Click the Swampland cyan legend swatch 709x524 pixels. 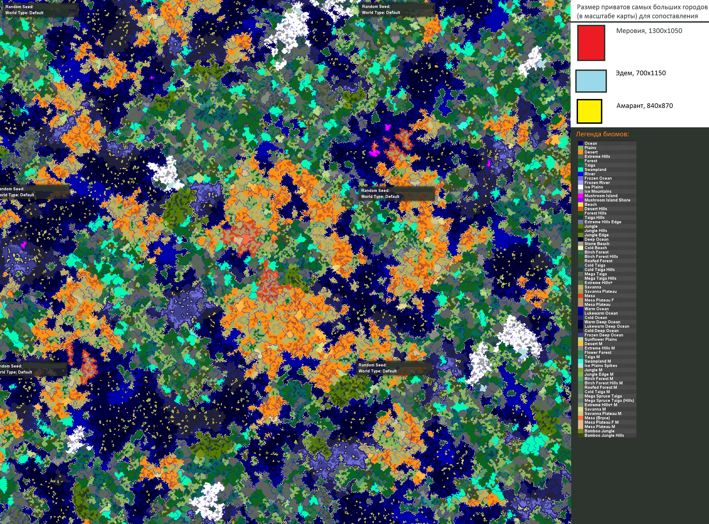click(x=580, y=170)
